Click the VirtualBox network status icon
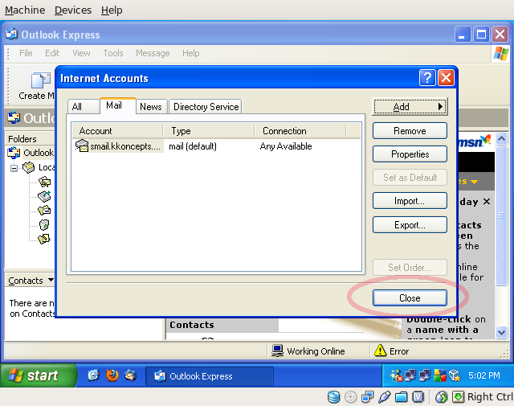Screen dimensions: 514x406 pyautogui.click(x=367, y=397)
